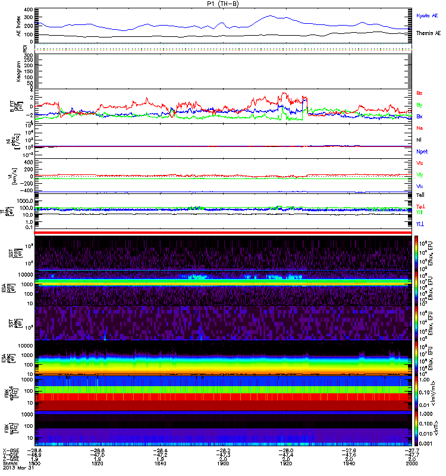This screenshot has width=446, height=476.
Task: Click the "1820" time tick label
Action: coord(97,464)
